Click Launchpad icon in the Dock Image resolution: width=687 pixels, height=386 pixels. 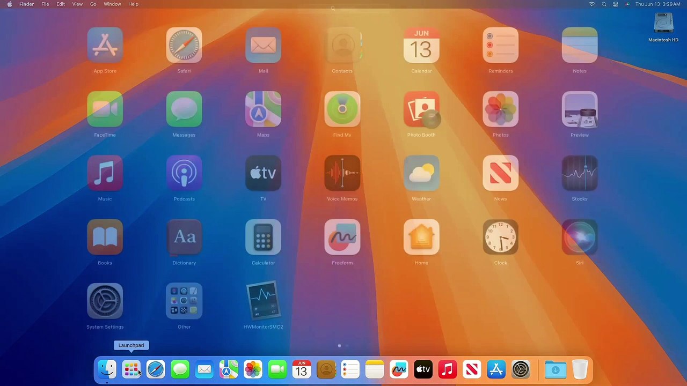click(x=131, y=369)
